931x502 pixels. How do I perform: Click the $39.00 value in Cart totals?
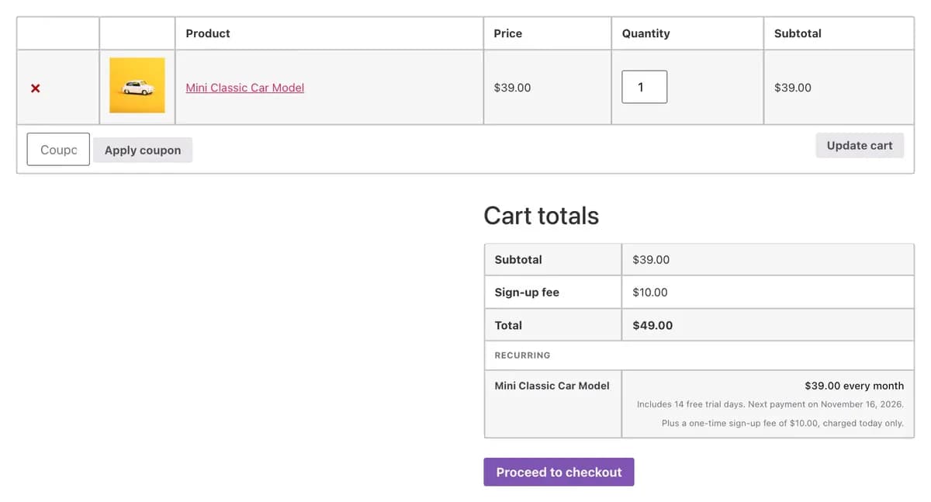651,260
